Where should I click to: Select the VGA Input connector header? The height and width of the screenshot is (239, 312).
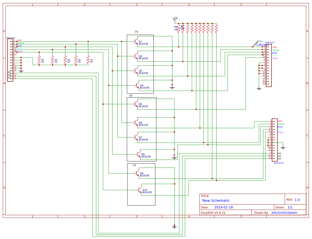10,60
